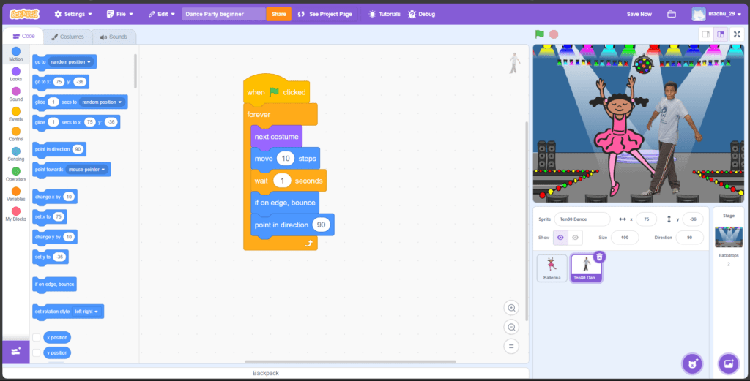Image resolution: width=750 pixels, height=381 pixels.
Task: Zoom out of the code workspace
Action: click(512, 327)
